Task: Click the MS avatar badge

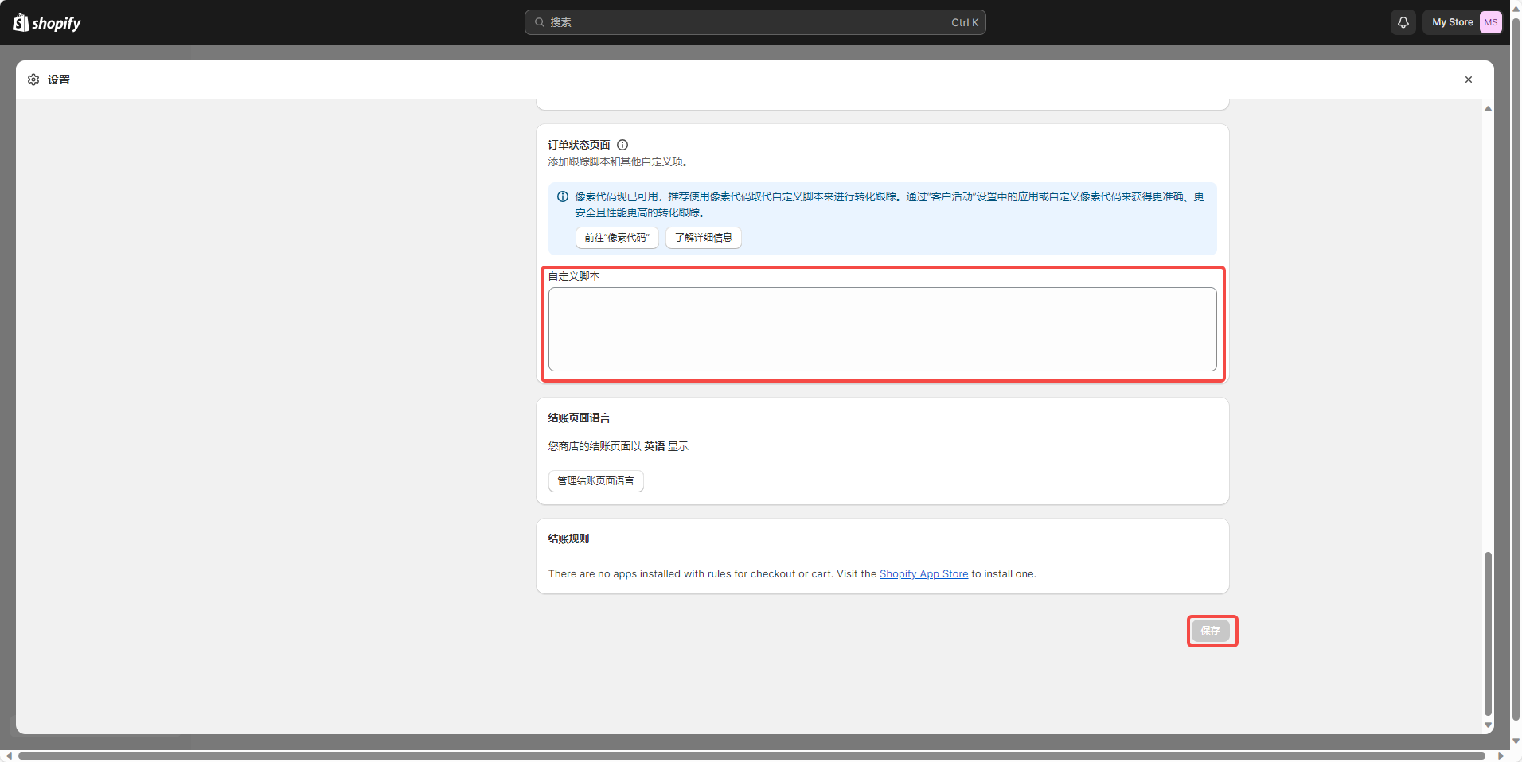Action: [x=1490, y=22]
